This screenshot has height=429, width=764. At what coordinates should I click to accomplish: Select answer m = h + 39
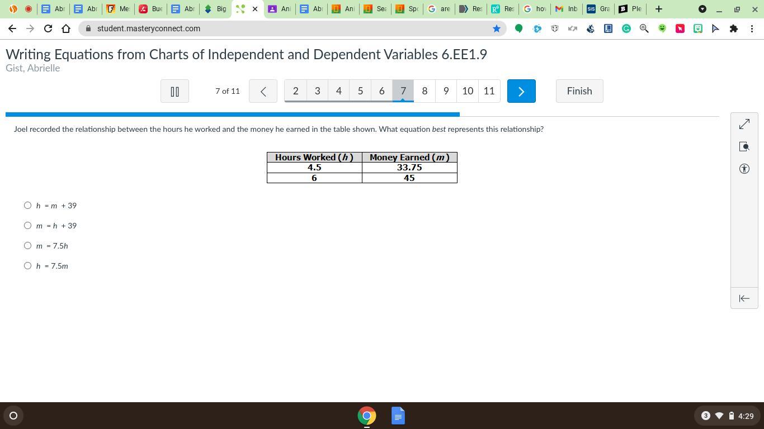click(27, 226)
